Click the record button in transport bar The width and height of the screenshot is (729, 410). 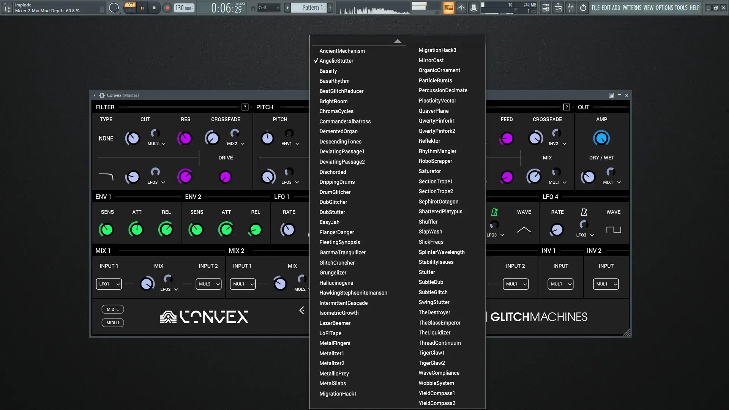[167, 8]
